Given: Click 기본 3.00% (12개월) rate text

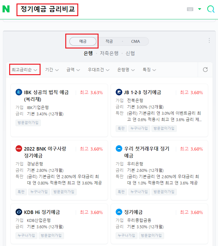Looking at the screenshot, I should click(x=145, y=107).
